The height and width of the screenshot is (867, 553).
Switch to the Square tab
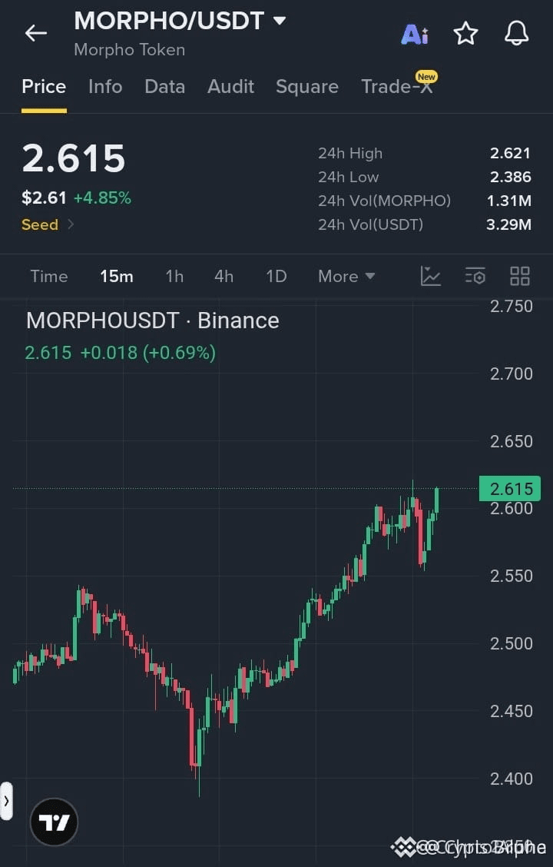307,86
